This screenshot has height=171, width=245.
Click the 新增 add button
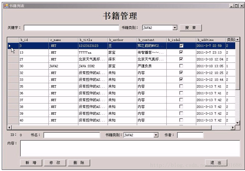pos(31,163)
